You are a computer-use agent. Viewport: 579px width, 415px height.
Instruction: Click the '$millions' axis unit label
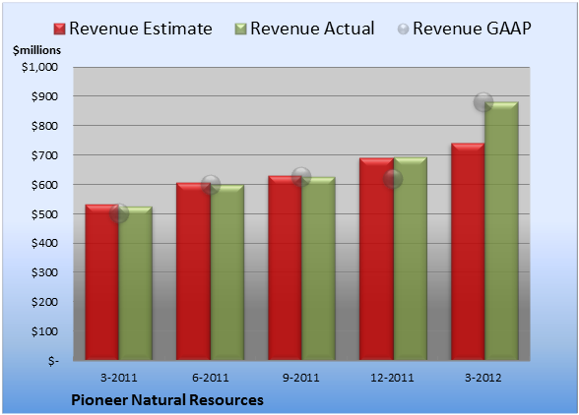click(37, 50)
